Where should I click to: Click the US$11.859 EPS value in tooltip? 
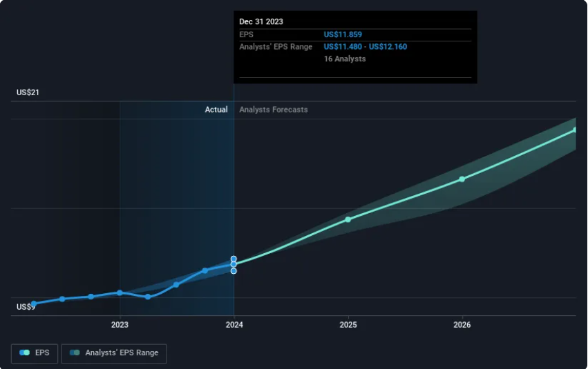pyautogui.click(x=343, y=34)
